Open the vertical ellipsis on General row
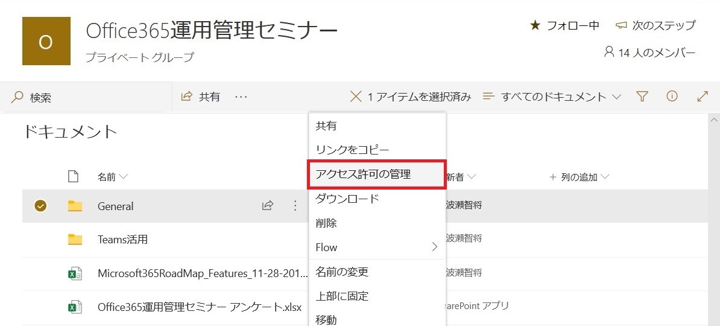Image resolution: width=720 pixels, height=326 pixels. pyautogui.click(x=295, y=205)
